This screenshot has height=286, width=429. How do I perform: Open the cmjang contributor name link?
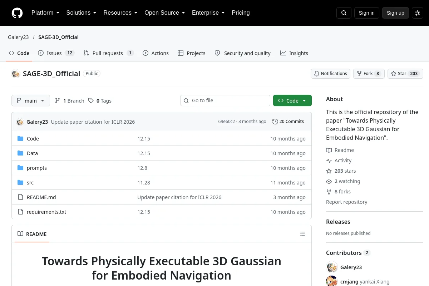click(x=349, y=282)
